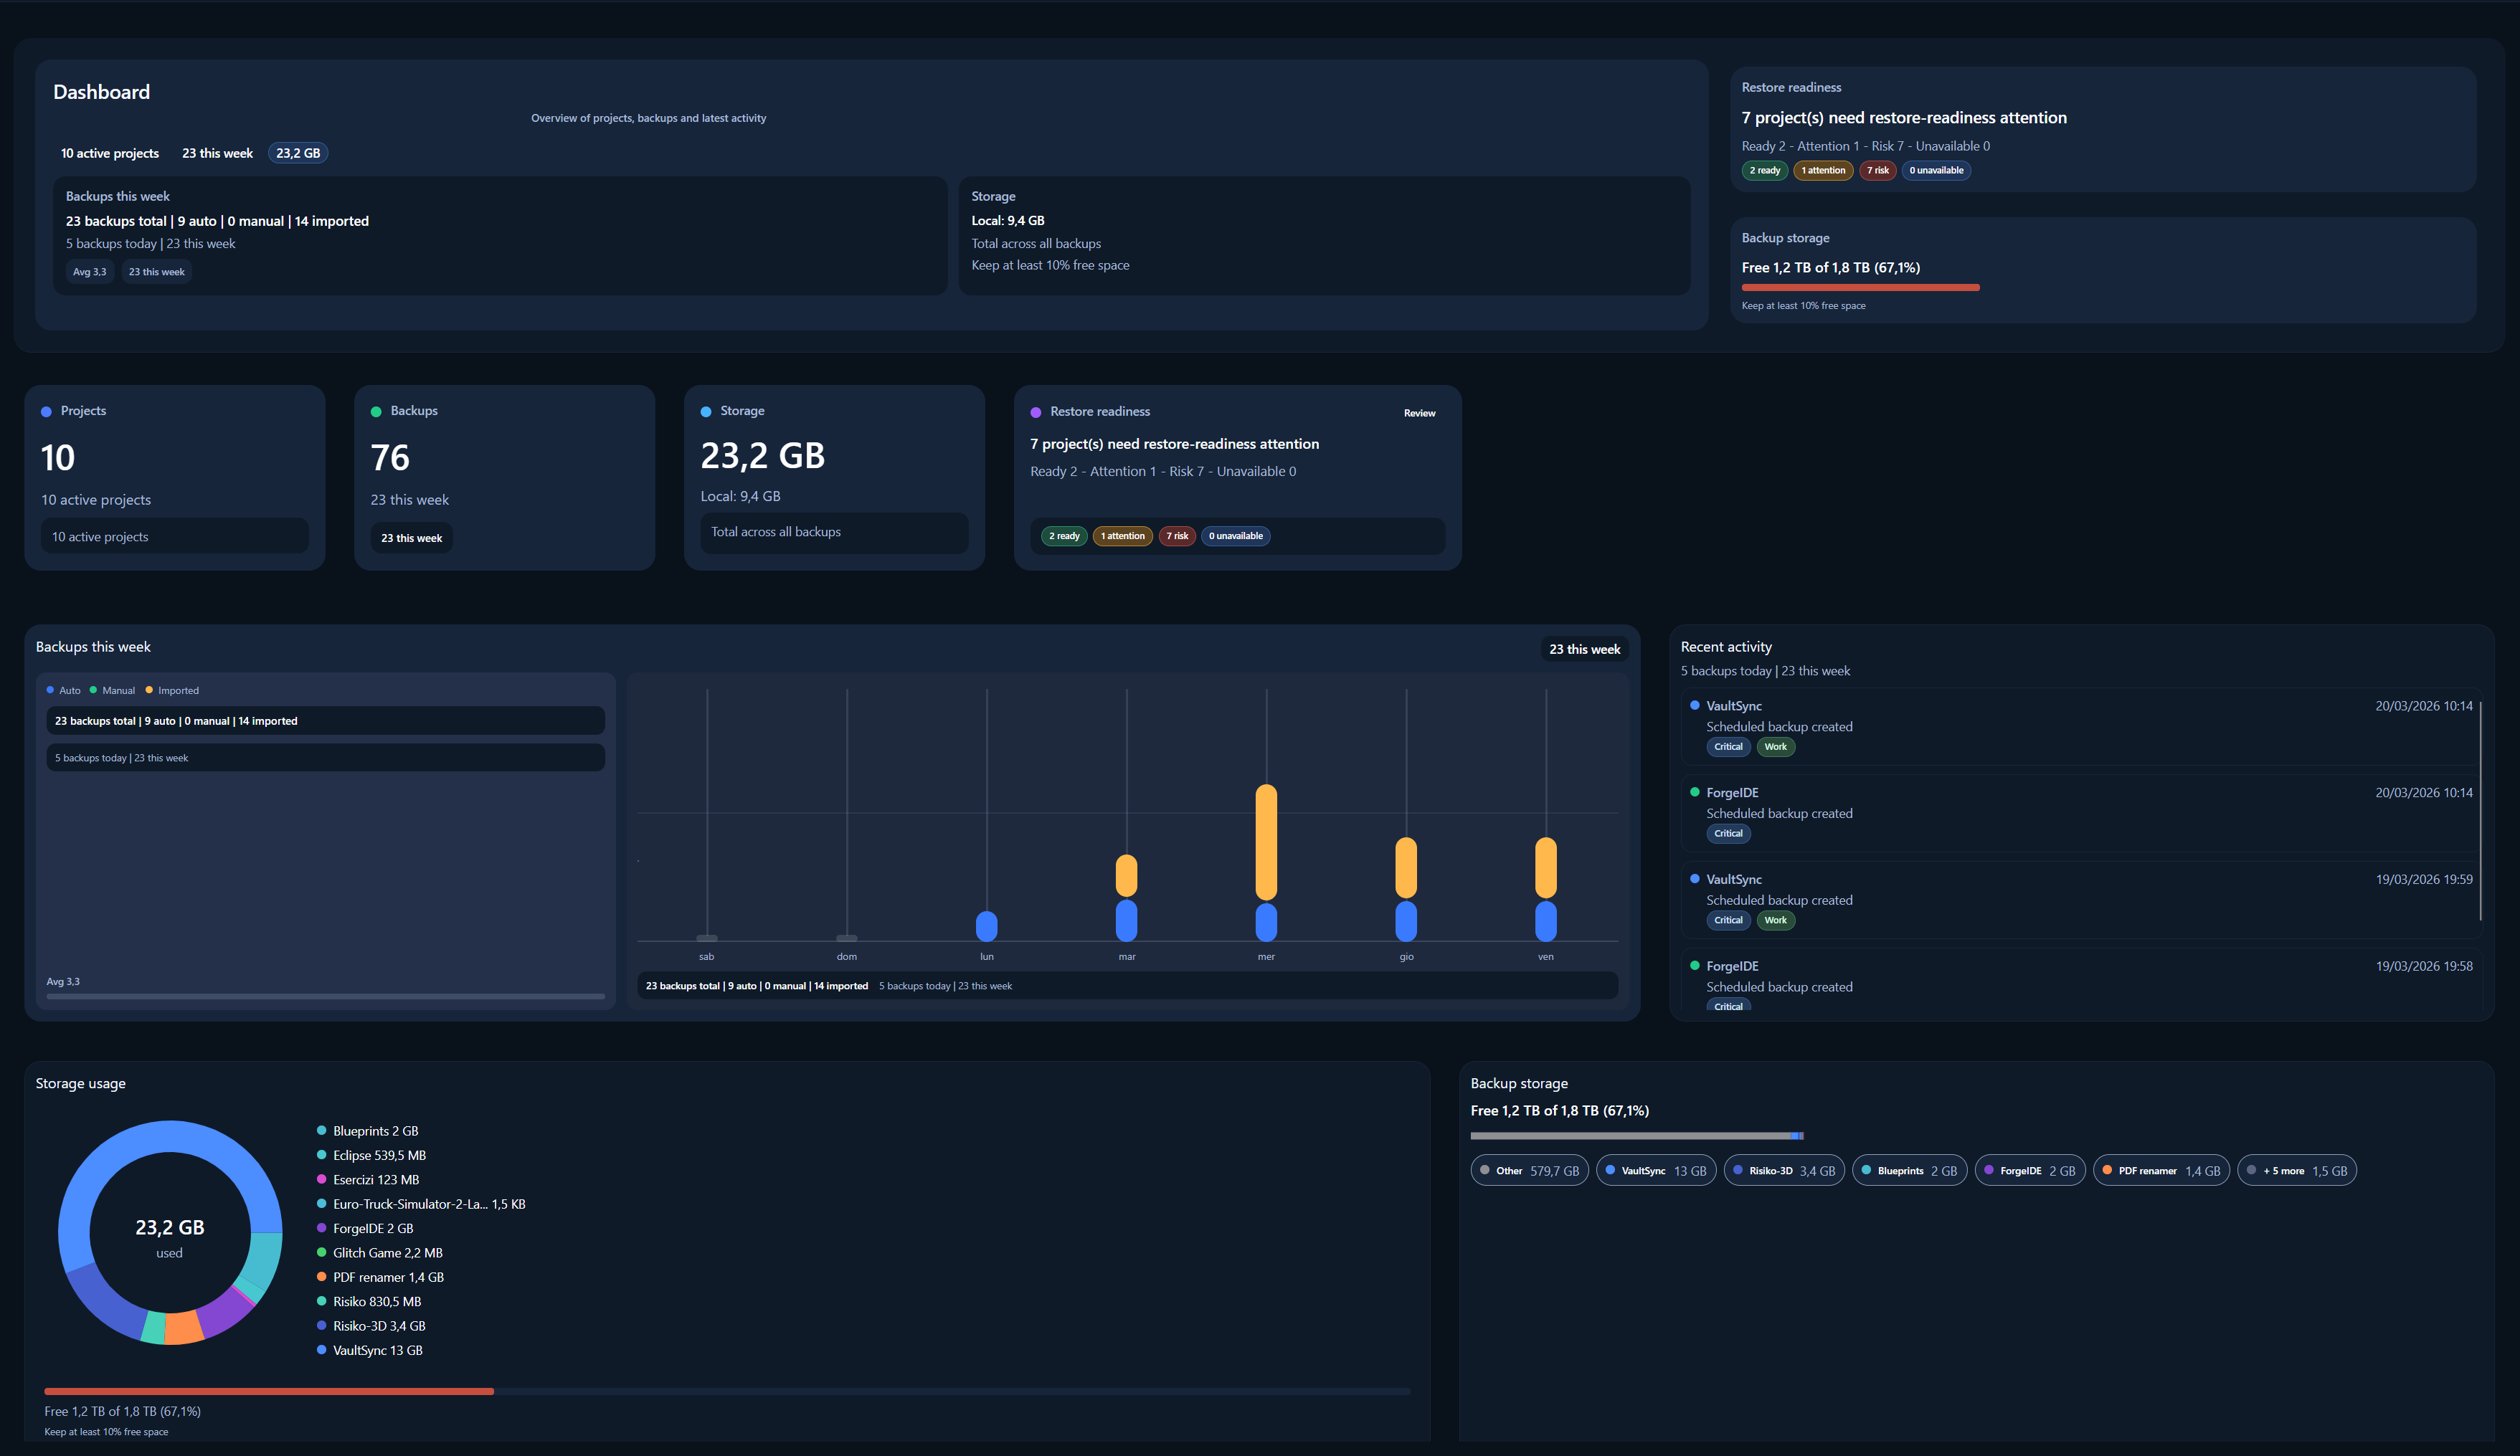The height and width of the screenshot is (1456, 2520).
Task: Toggle the Imported series legend dot
Action: click(149, 690)
